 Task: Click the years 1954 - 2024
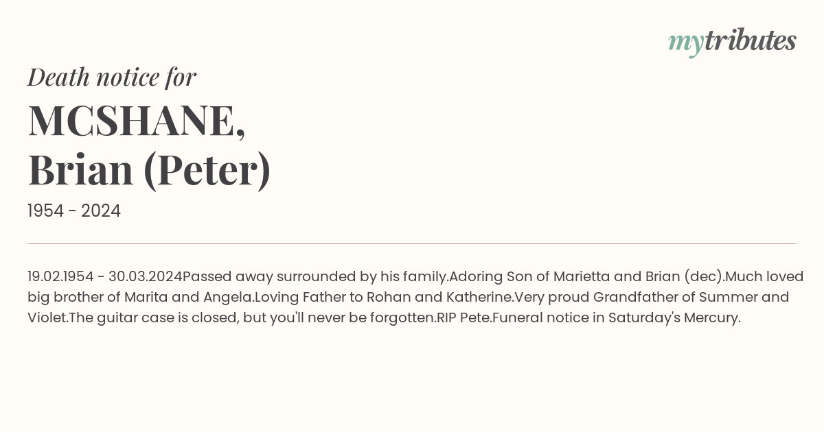74,211
